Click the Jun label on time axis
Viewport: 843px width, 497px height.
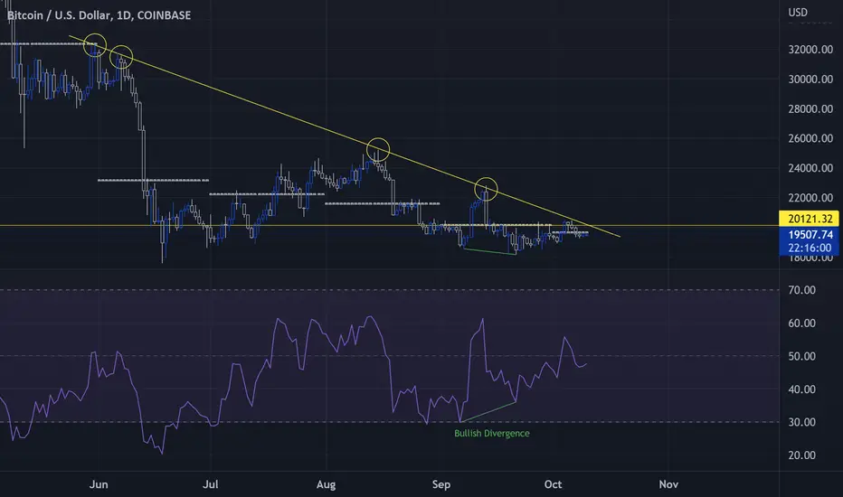pos(99,484)
